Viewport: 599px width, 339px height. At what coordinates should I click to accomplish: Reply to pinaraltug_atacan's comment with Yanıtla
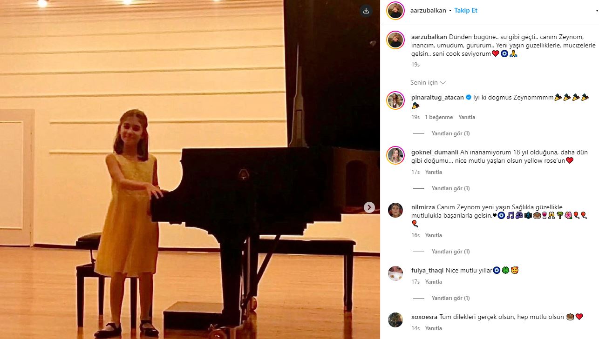(467, 117)
